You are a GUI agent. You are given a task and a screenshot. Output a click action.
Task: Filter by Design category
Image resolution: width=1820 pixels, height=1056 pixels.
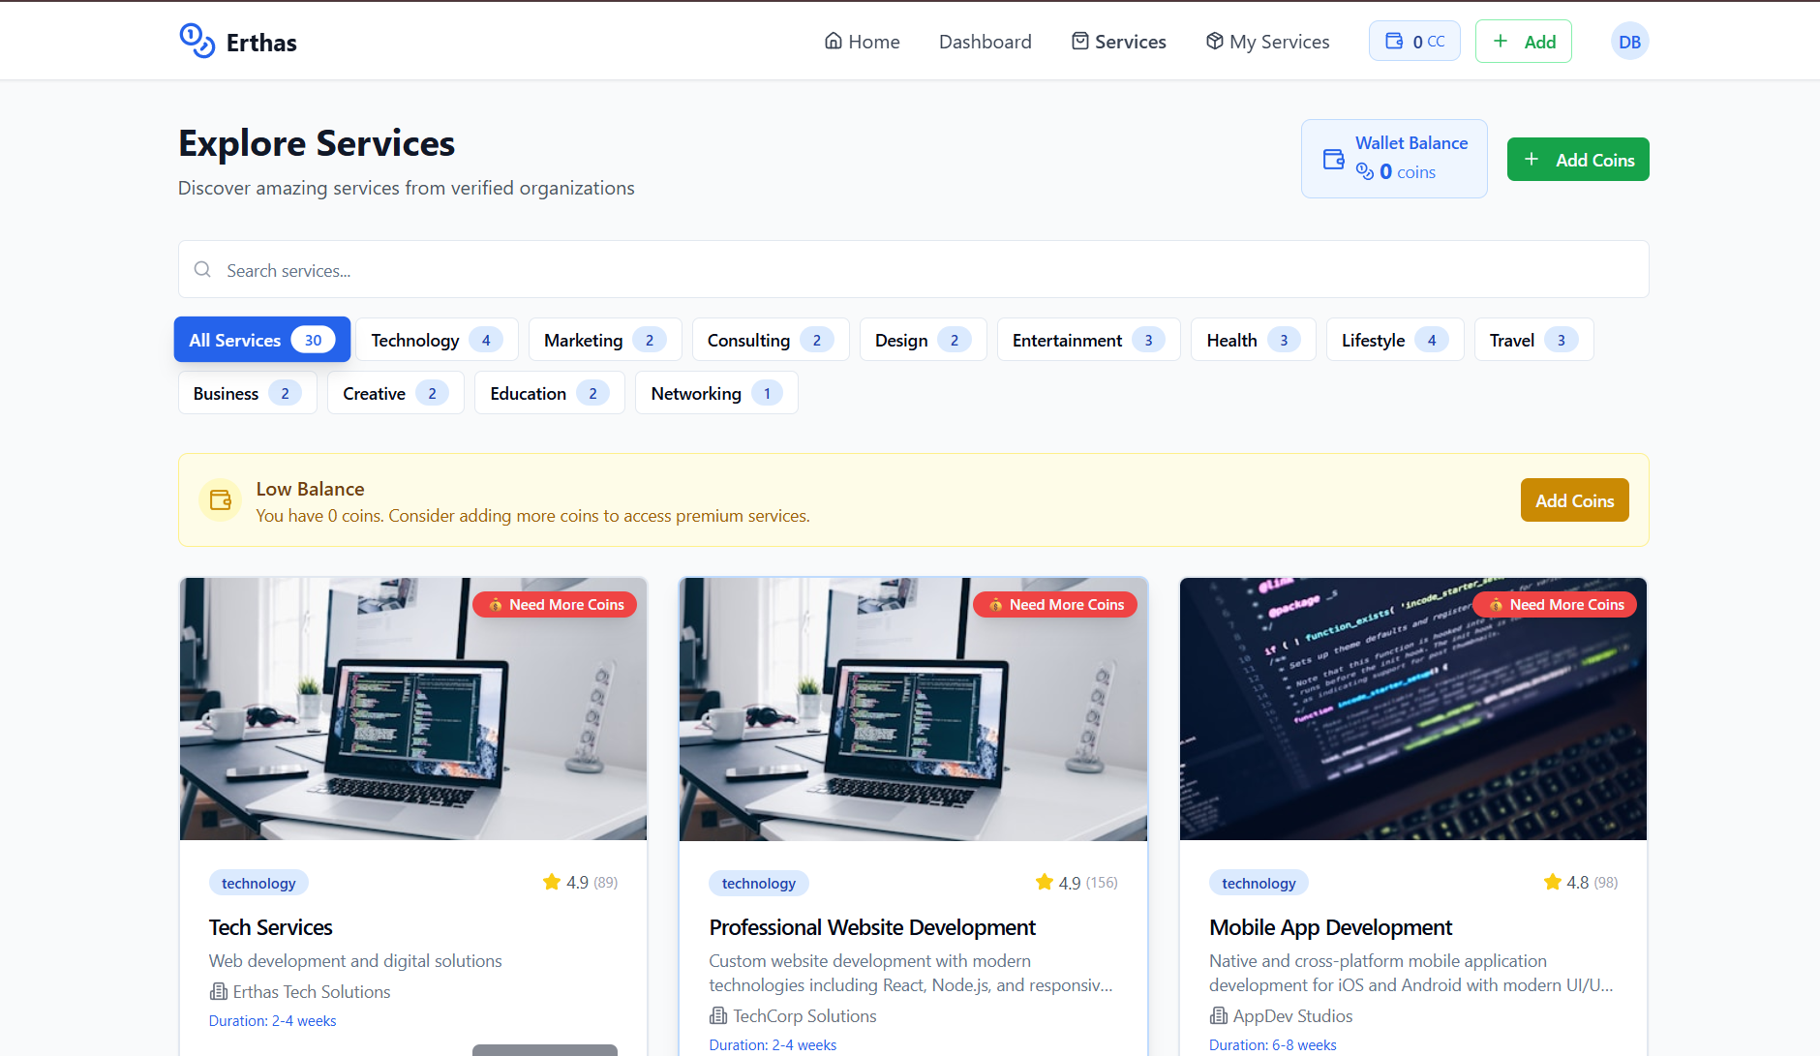tap(923, 340)
